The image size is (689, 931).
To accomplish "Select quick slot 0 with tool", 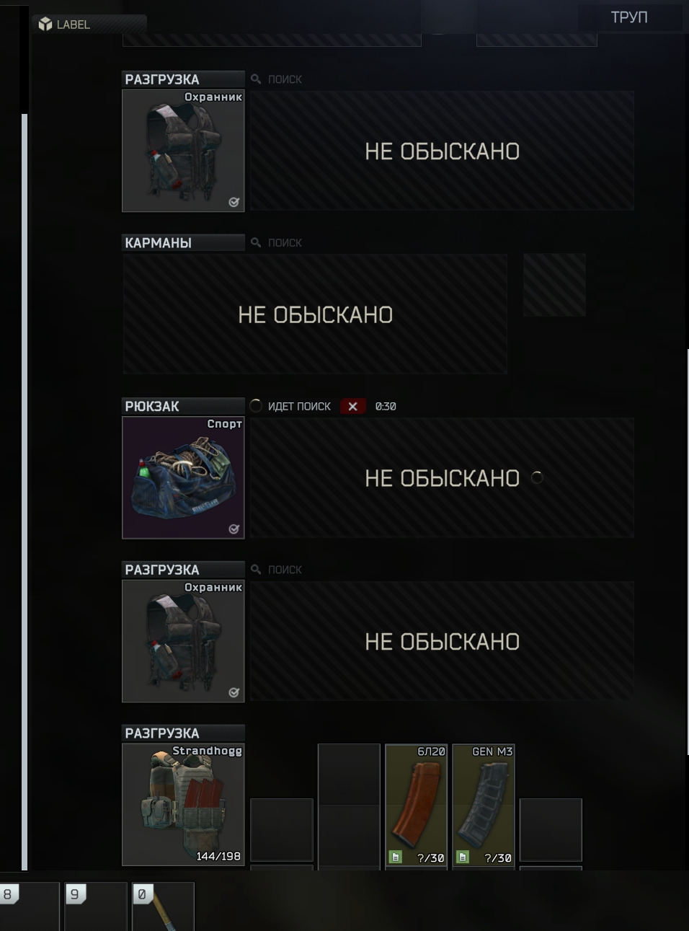I will tap(164, 906).
